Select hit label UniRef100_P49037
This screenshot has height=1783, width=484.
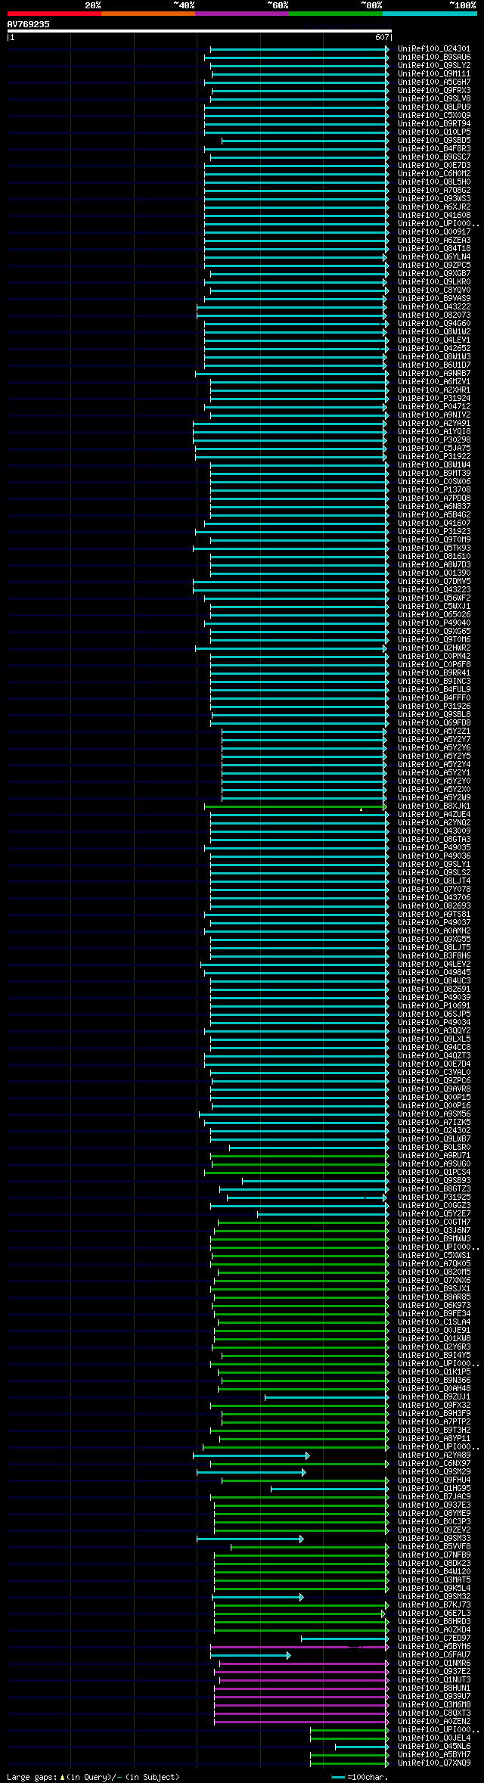click(434, 922)
